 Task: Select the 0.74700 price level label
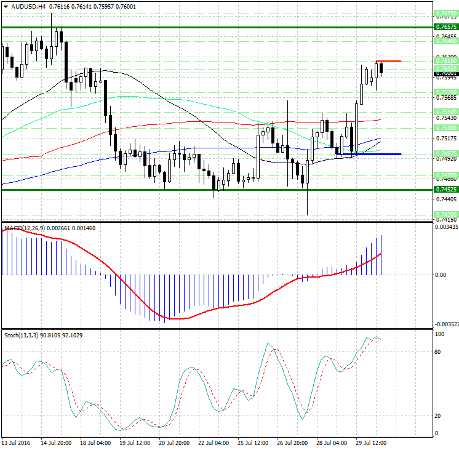tap(446, 175)
